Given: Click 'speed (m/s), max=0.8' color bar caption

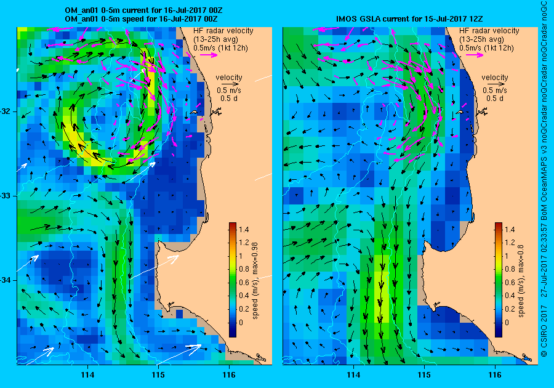Looking at the screenshot, I should point(521,281).
